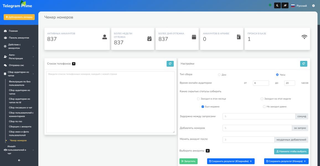Expand the Авто-Регистрация sidebar section
This screenshot has width=320, height=166.
coord(19,57)
